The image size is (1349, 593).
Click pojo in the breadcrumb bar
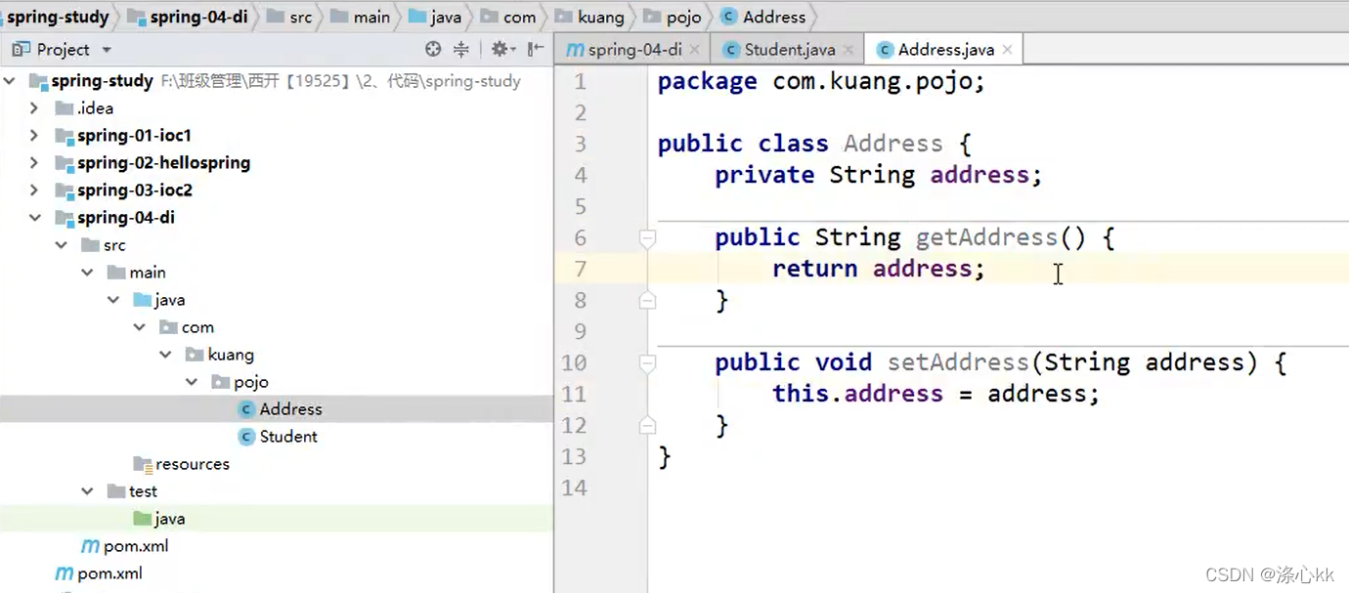(672, 17)
